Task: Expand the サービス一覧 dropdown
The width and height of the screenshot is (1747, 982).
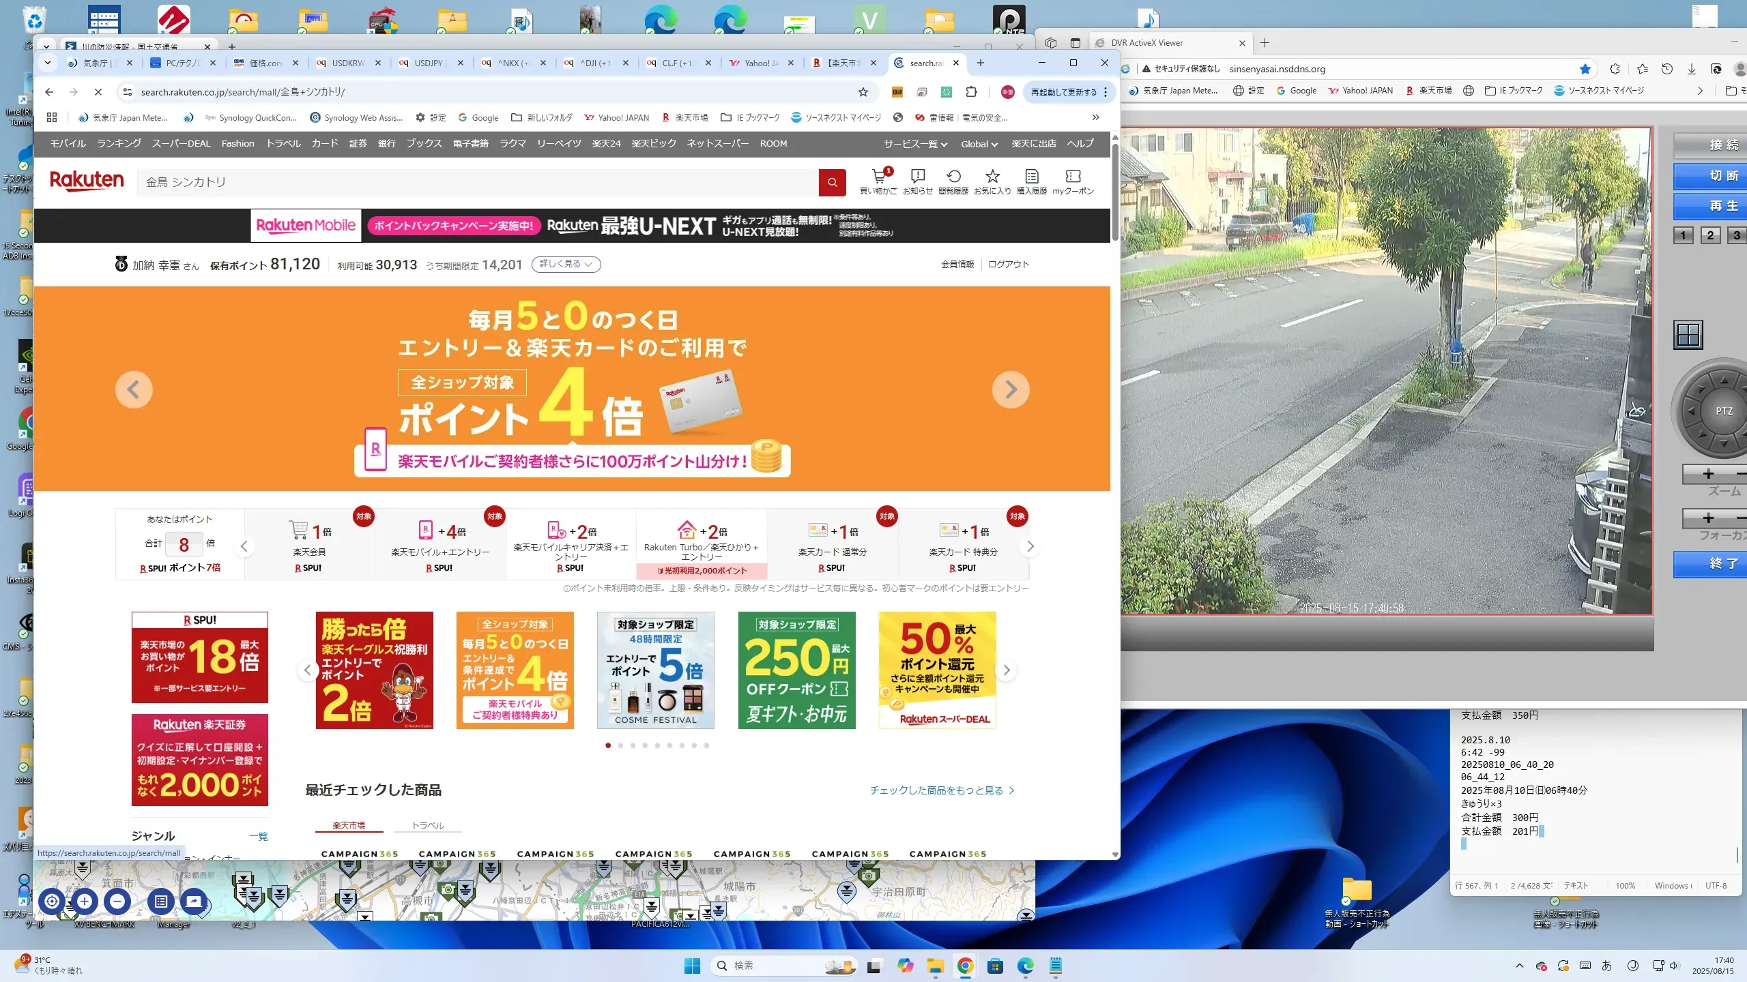Action: (x=915, y=144)
